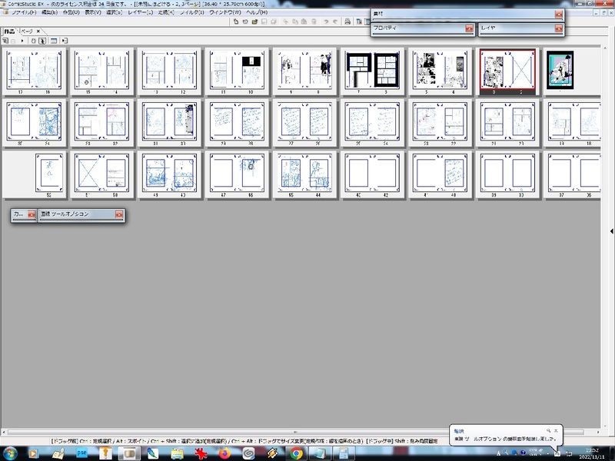Image resolution: width=615 pixels, height=461 pixels.
Task: Dismiss the notification balloon with its x
Action: pyautogui.click(x=556, y=430)
